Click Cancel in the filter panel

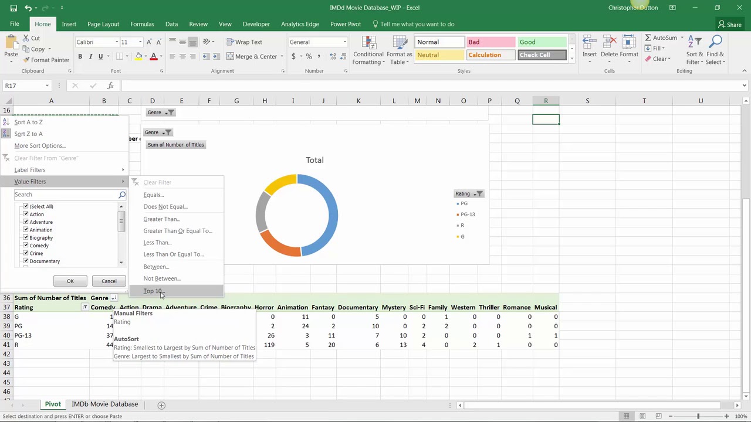pos(109,281)
